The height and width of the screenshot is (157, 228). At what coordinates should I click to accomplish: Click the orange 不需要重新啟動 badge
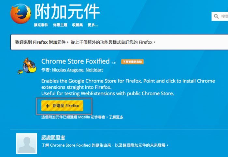pos(132,62)
